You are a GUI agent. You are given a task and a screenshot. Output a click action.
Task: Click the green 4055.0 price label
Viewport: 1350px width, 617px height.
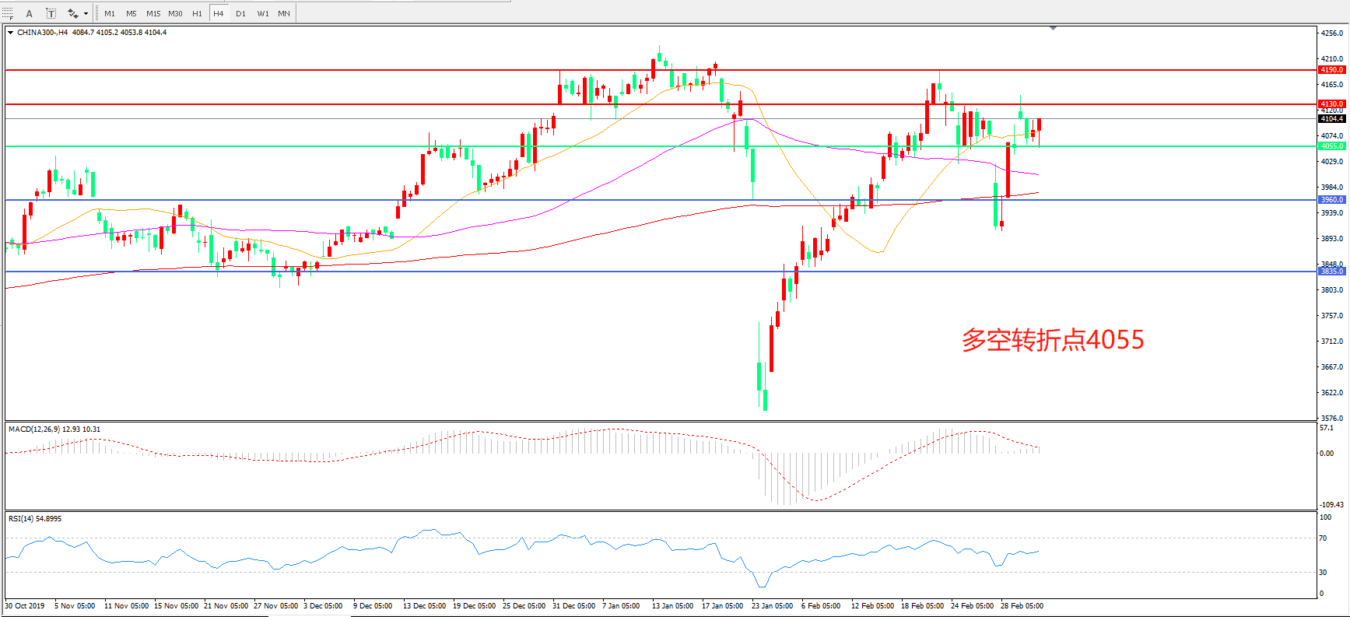1331,146
